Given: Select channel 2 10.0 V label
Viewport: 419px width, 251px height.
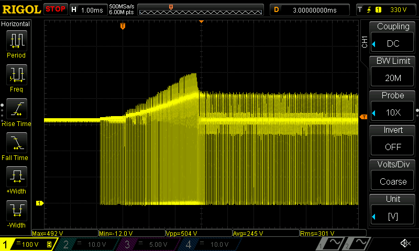Looking at the screenshot, I should pyautogui.click(x=97, y=245).
